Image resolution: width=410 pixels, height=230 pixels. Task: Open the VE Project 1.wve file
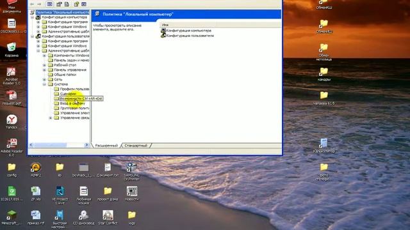tap(60, 195)
